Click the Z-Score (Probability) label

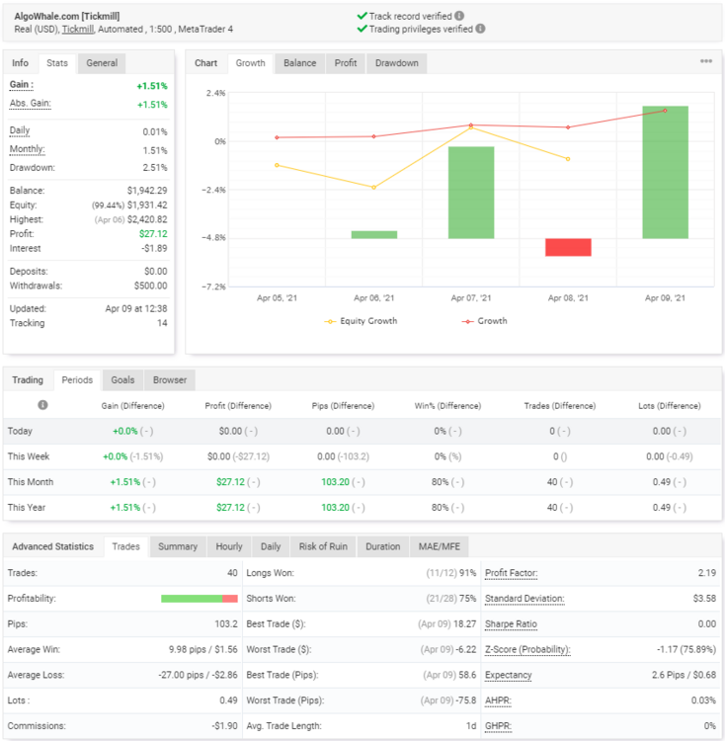point(527,650)
